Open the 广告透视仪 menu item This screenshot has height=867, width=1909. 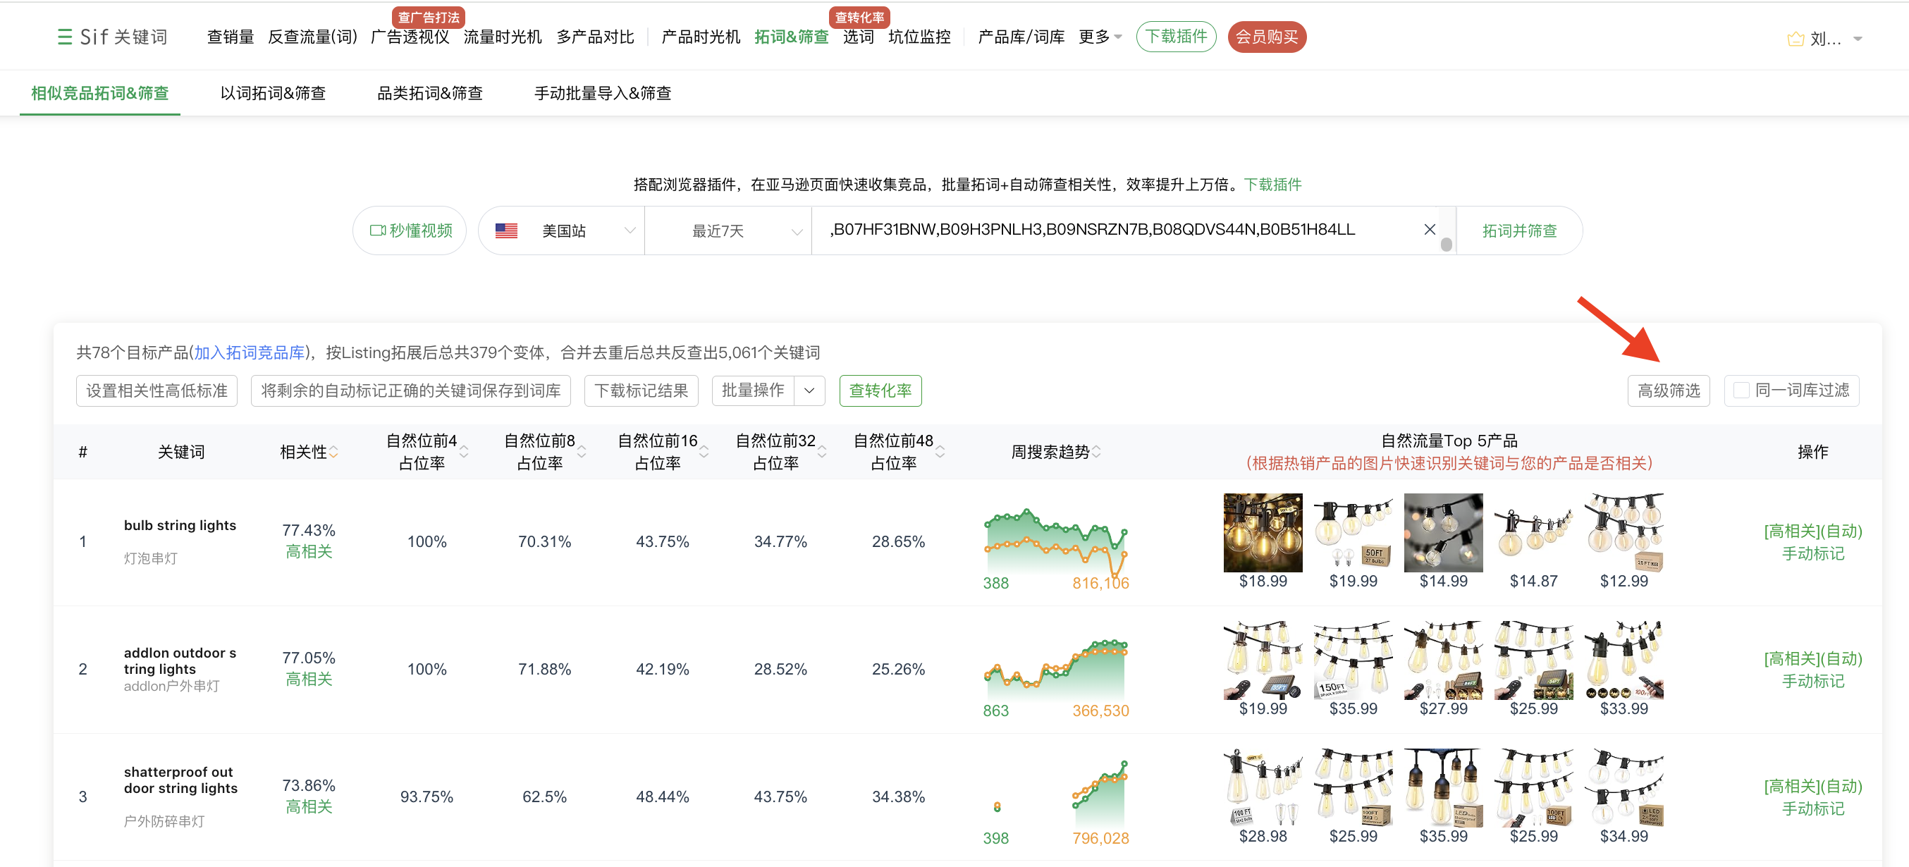tap(409, 37)
